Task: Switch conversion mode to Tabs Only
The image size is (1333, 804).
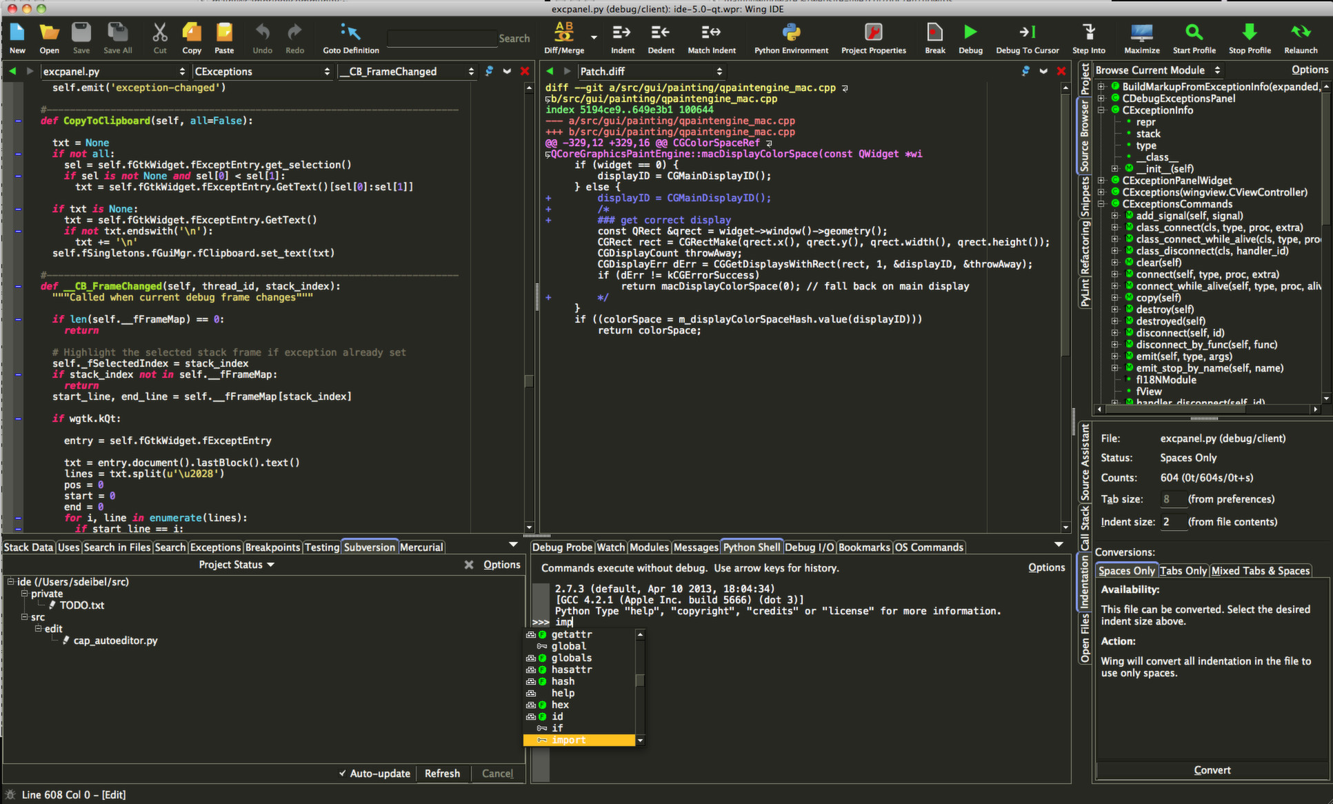Action: click(x=1183, y=570)
